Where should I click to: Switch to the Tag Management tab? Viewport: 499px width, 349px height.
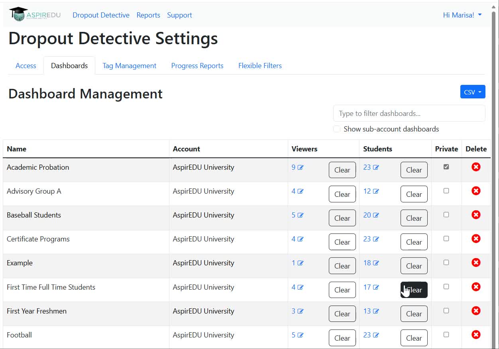click(129, 66)
